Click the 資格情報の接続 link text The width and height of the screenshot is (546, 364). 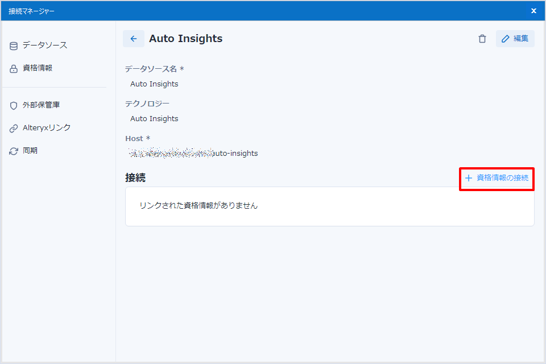(x=502, y=178)
